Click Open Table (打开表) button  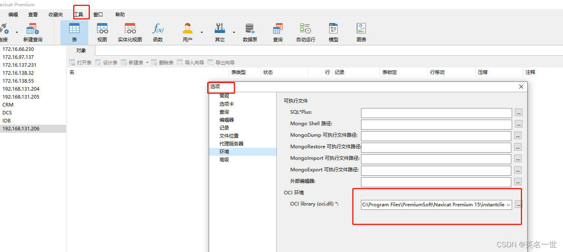pos(80,62)
